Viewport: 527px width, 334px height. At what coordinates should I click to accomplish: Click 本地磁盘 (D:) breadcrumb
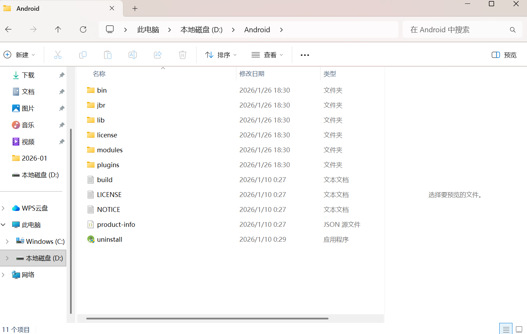pyautogui.click(x=202, y=30)
